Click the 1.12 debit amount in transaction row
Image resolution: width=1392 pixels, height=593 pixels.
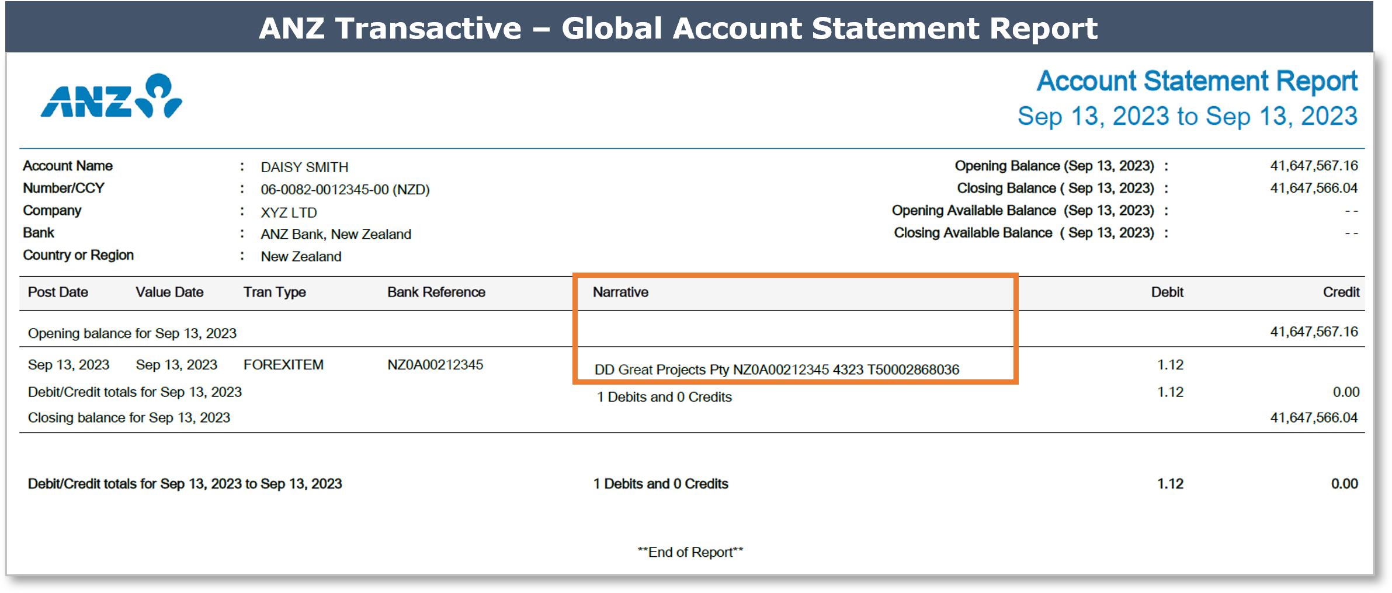pos(1170,365)
